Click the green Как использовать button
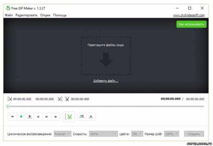This screenshot has height=146, width=213. click(x=191, y=24)
